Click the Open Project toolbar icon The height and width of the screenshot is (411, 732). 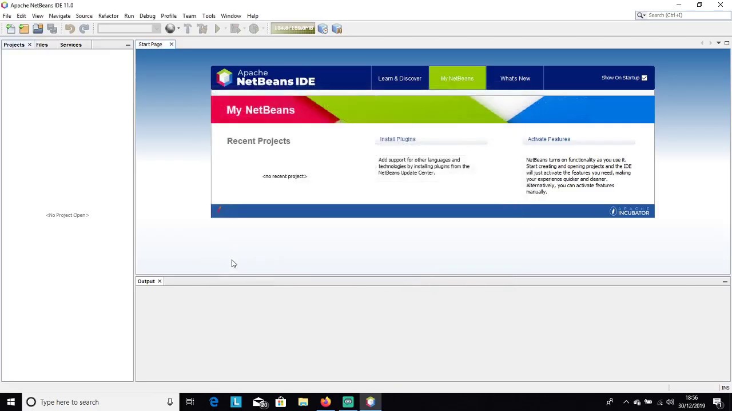coord(38,29)
